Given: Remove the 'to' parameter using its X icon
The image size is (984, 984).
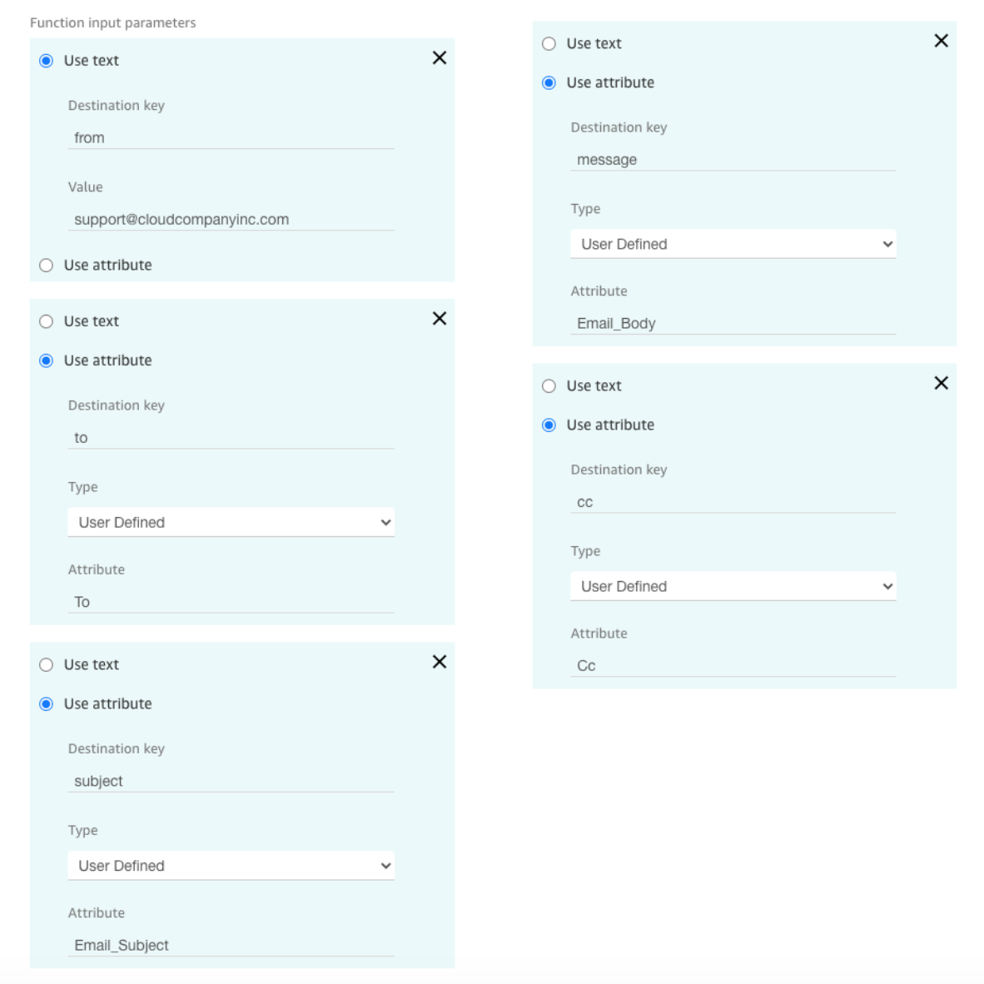Looking at the screenshot, I should [x=440, y=318].
